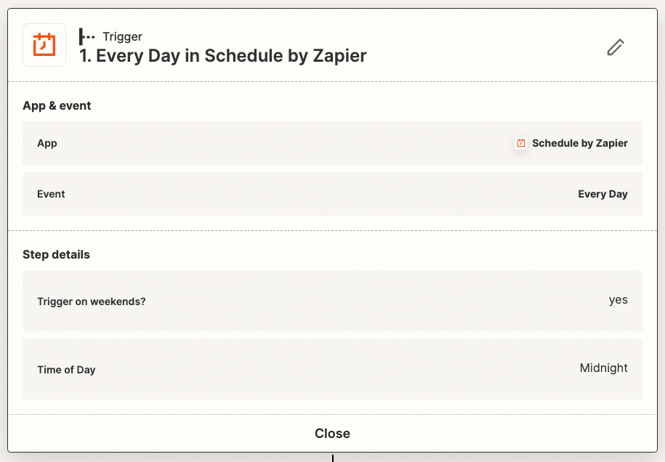The height and width of the screenshot is (462, 665).
Task: Click the Trigger label in header
Action: (122, 36)
